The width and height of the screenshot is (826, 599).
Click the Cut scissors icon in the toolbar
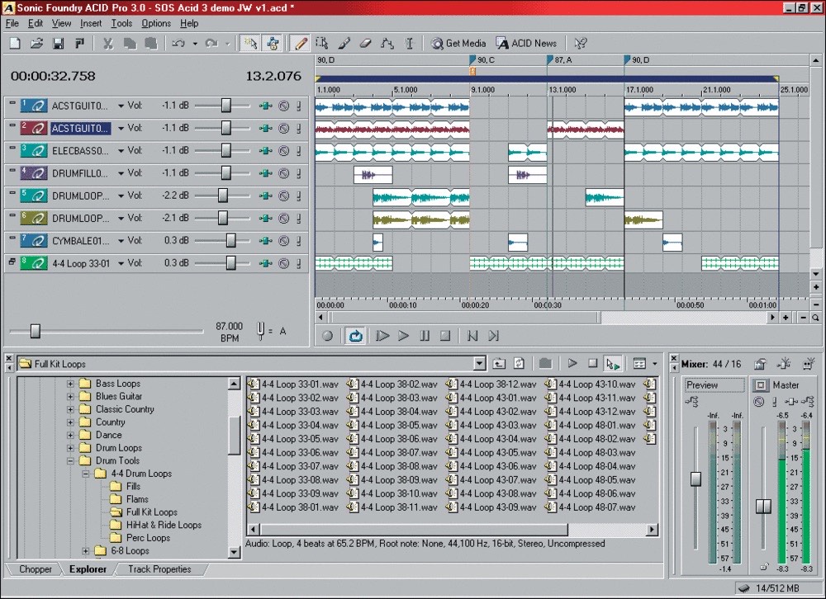[x=108, y=43]
